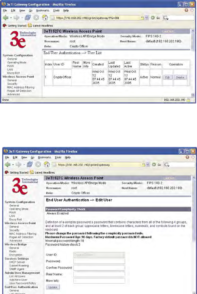
Task: Open Wireless Bridge Radio link
Action: click(12, 251)
